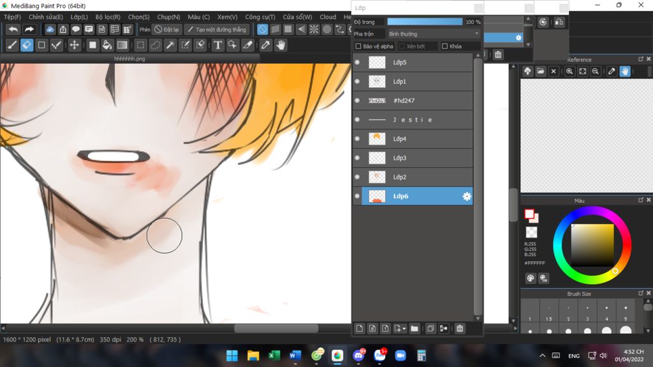Open the Tệp(F) menu

pyautogui.click(x=13, y=17)
